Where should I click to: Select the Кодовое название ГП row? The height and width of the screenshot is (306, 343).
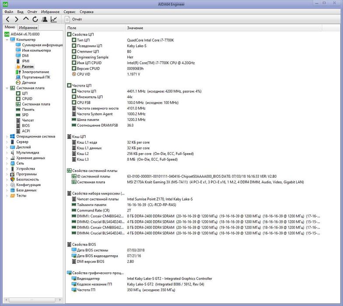coord(193,285)
